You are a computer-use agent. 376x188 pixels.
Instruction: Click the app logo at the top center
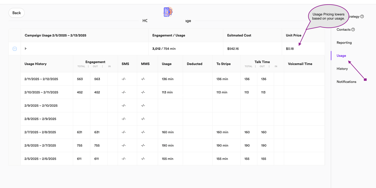[168, 11]
